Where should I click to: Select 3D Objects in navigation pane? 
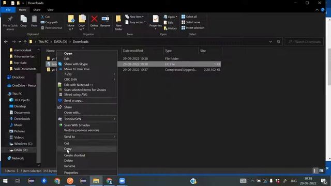point(20,100)
